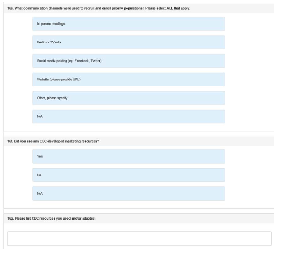Select the bottom N/A choice under question 16f

click(128, 193)
